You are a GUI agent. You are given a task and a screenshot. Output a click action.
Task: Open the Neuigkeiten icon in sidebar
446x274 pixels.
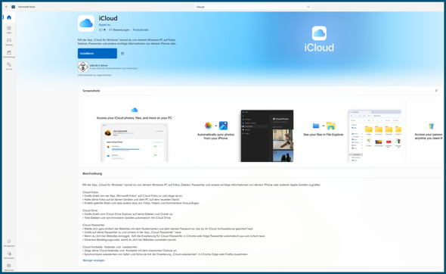coord(9,243)
